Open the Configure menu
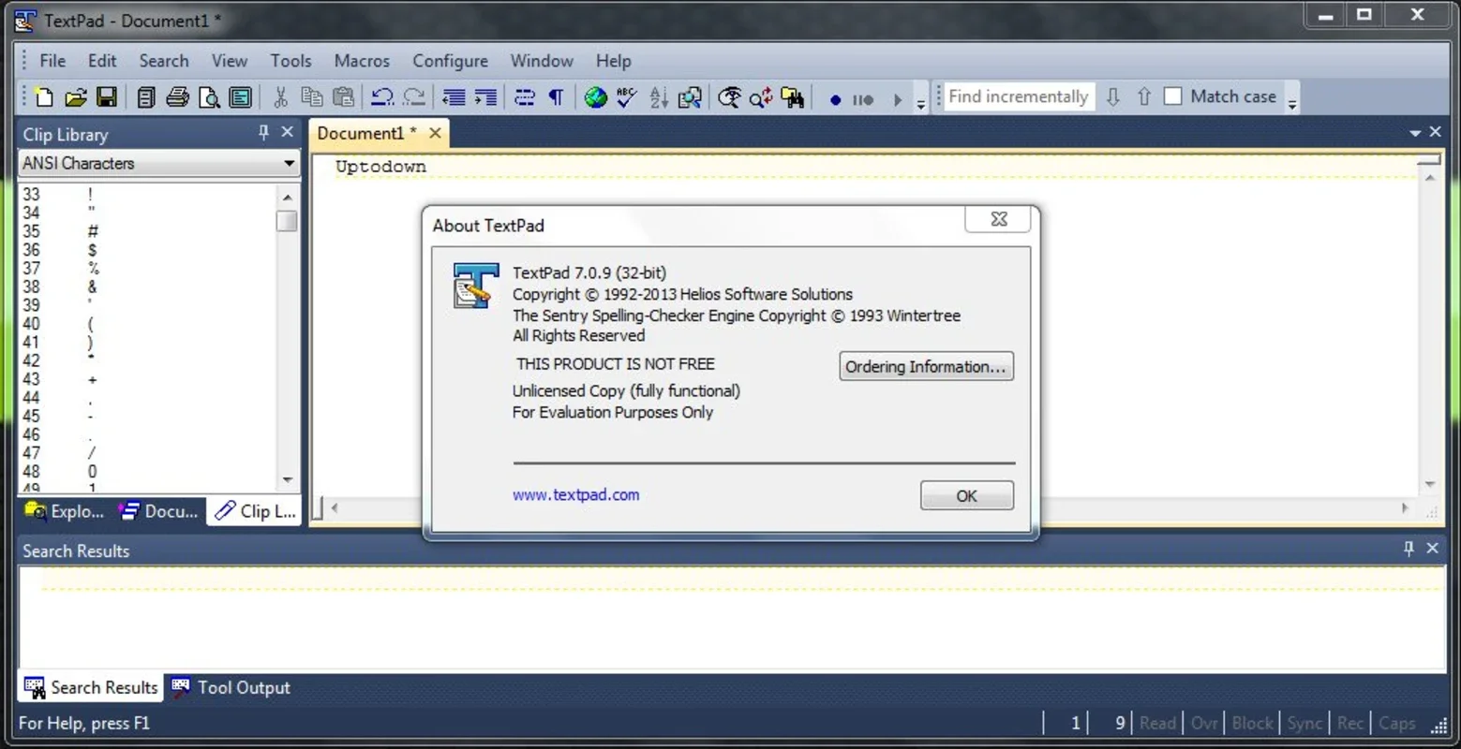The image size is (1461, 749). [x=450, y=61]
